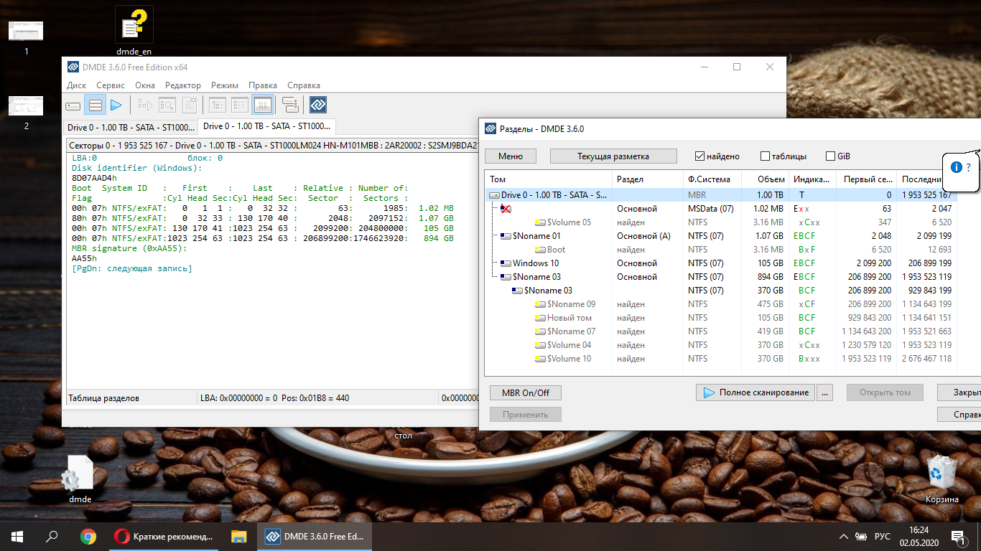Click the 'Меню' button in partitions dialog
The image size is (981, 551).
tap(511, 156)
